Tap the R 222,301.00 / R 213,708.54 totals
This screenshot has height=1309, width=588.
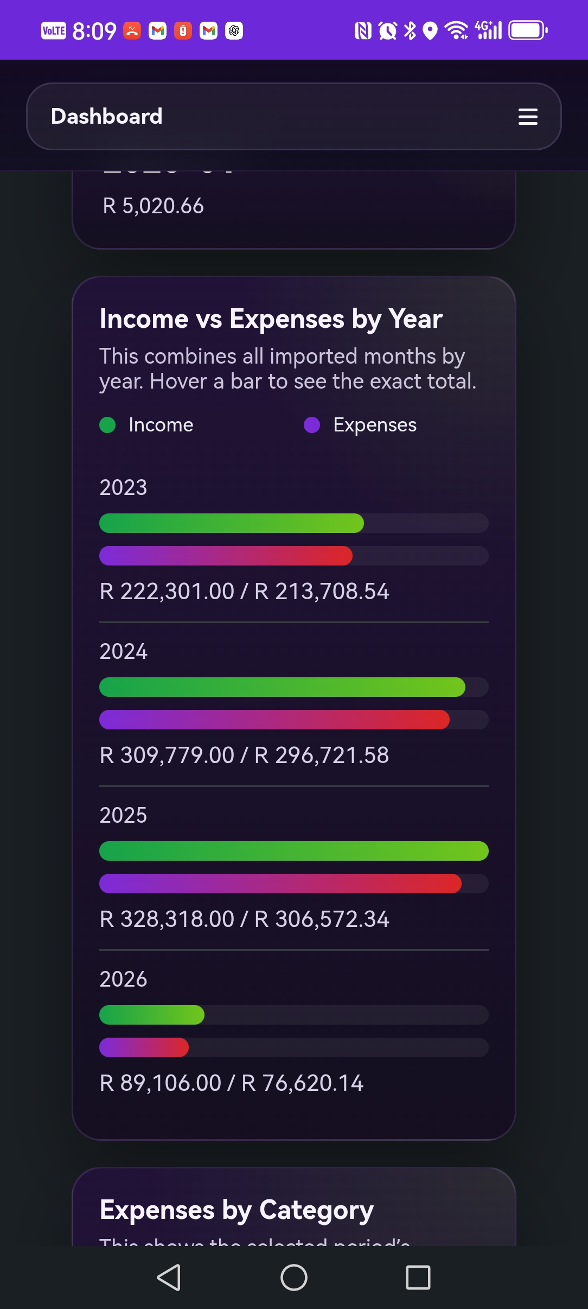[x=244, y=590]
